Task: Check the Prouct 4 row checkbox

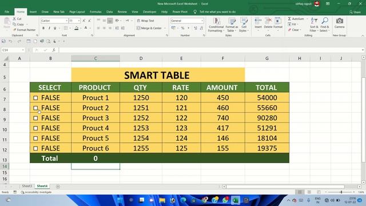Action: click(x=35, y=128)
